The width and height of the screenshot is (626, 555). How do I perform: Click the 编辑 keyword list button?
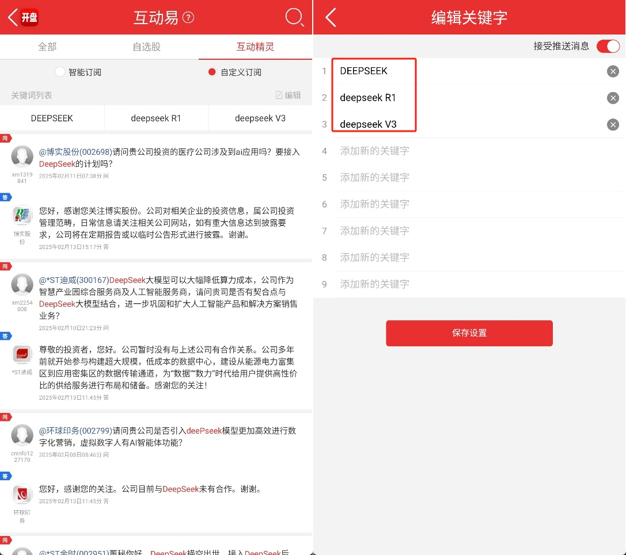click(289, 95)
